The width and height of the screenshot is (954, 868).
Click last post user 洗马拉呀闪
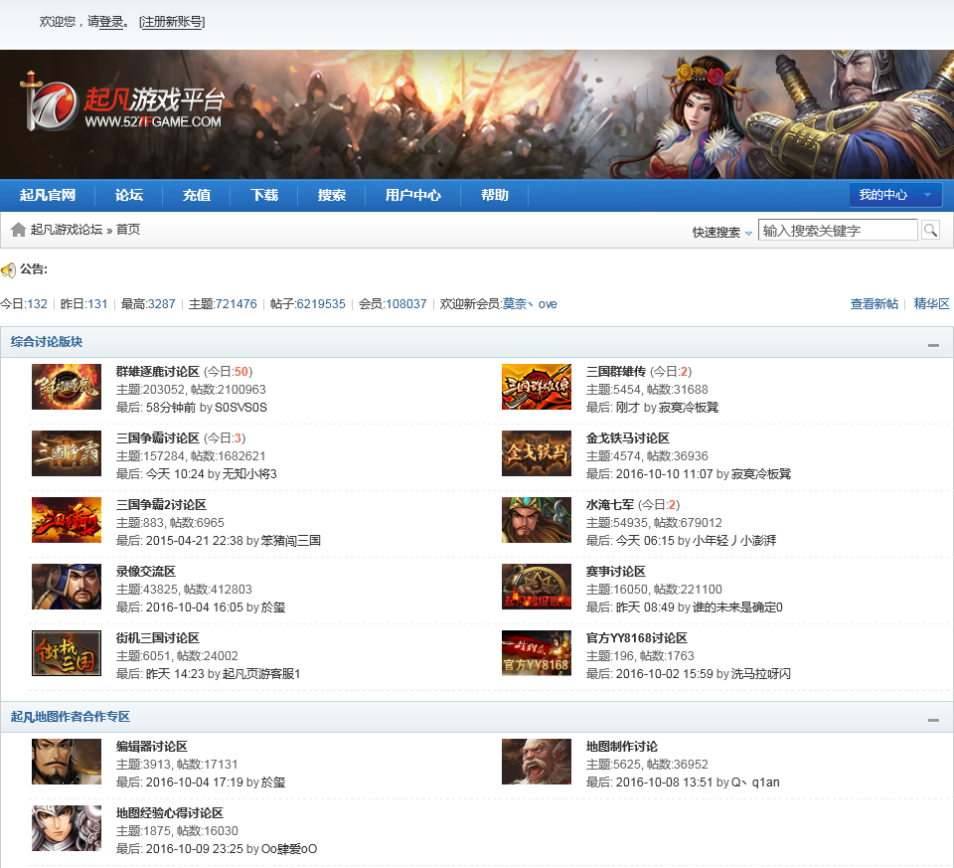[761, 674]
